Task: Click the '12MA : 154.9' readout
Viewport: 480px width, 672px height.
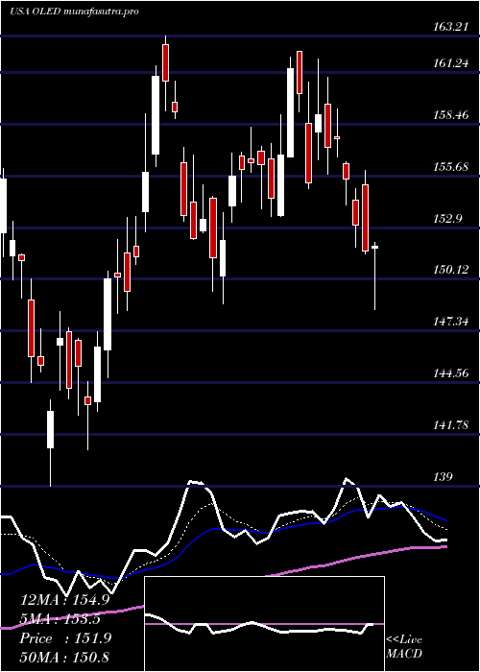Action: point(65,600)
